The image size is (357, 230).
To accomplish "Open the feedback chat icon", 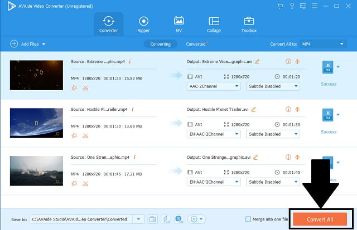I will pyautogui.click(x=303, y=6).
